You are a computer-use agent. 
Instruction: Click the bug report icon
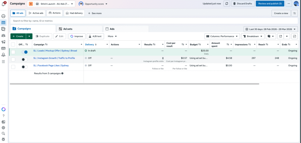(x=4, y=139)
